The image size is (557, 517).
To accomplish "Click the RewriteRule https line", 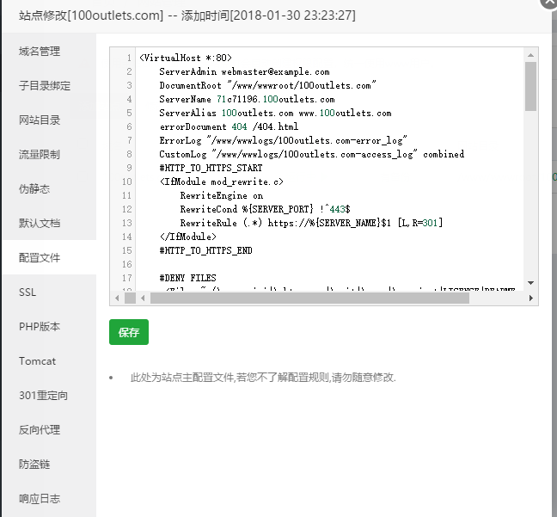I will coord(311,224).
